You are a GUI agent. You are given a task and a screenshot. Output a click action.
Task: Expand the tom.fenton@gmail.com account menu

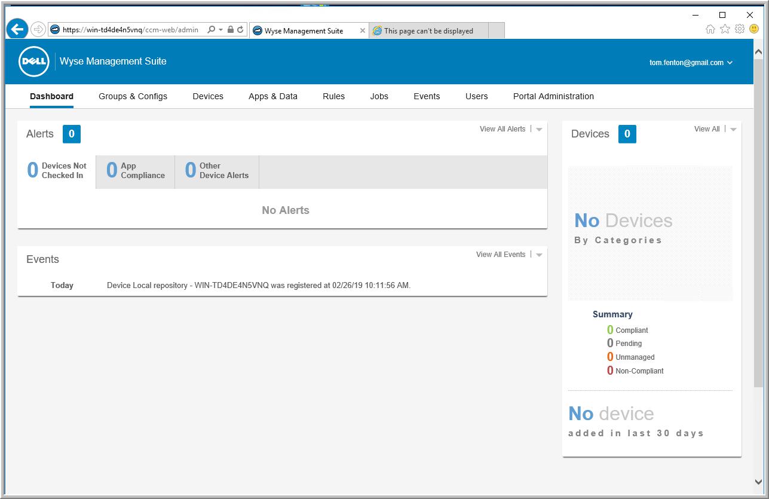pos(691,63)
